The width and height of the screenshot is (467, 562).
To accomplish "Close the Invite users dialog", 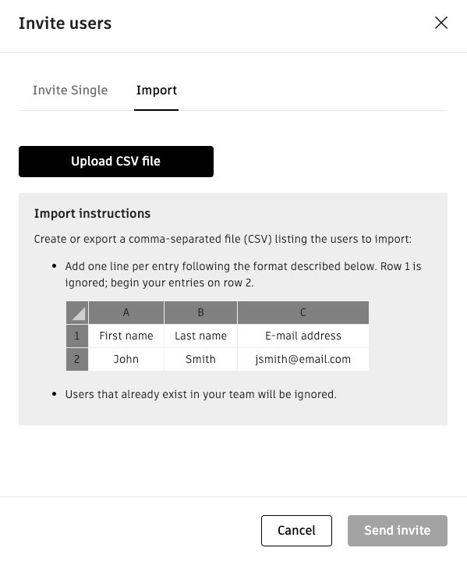I will pyautogui.click(x=440, y=23).
